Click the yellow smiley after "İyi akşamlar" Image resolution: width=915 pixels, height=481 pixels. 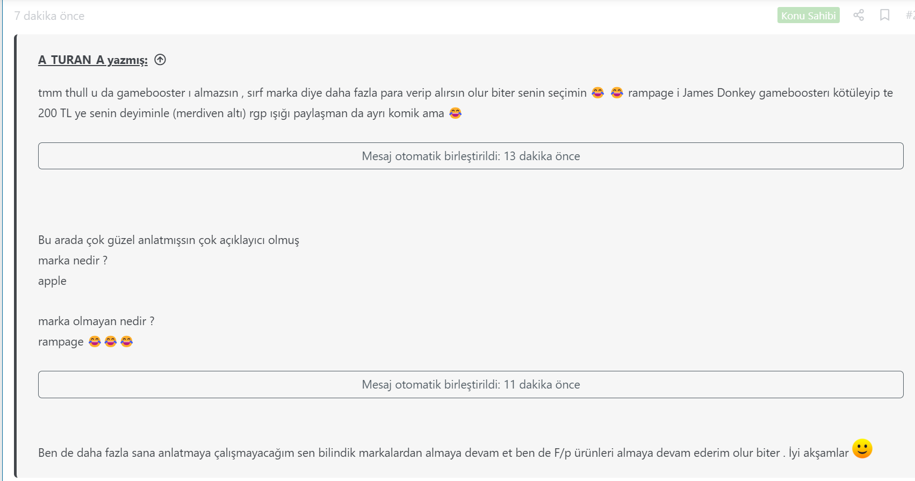[x=862, y=449]
